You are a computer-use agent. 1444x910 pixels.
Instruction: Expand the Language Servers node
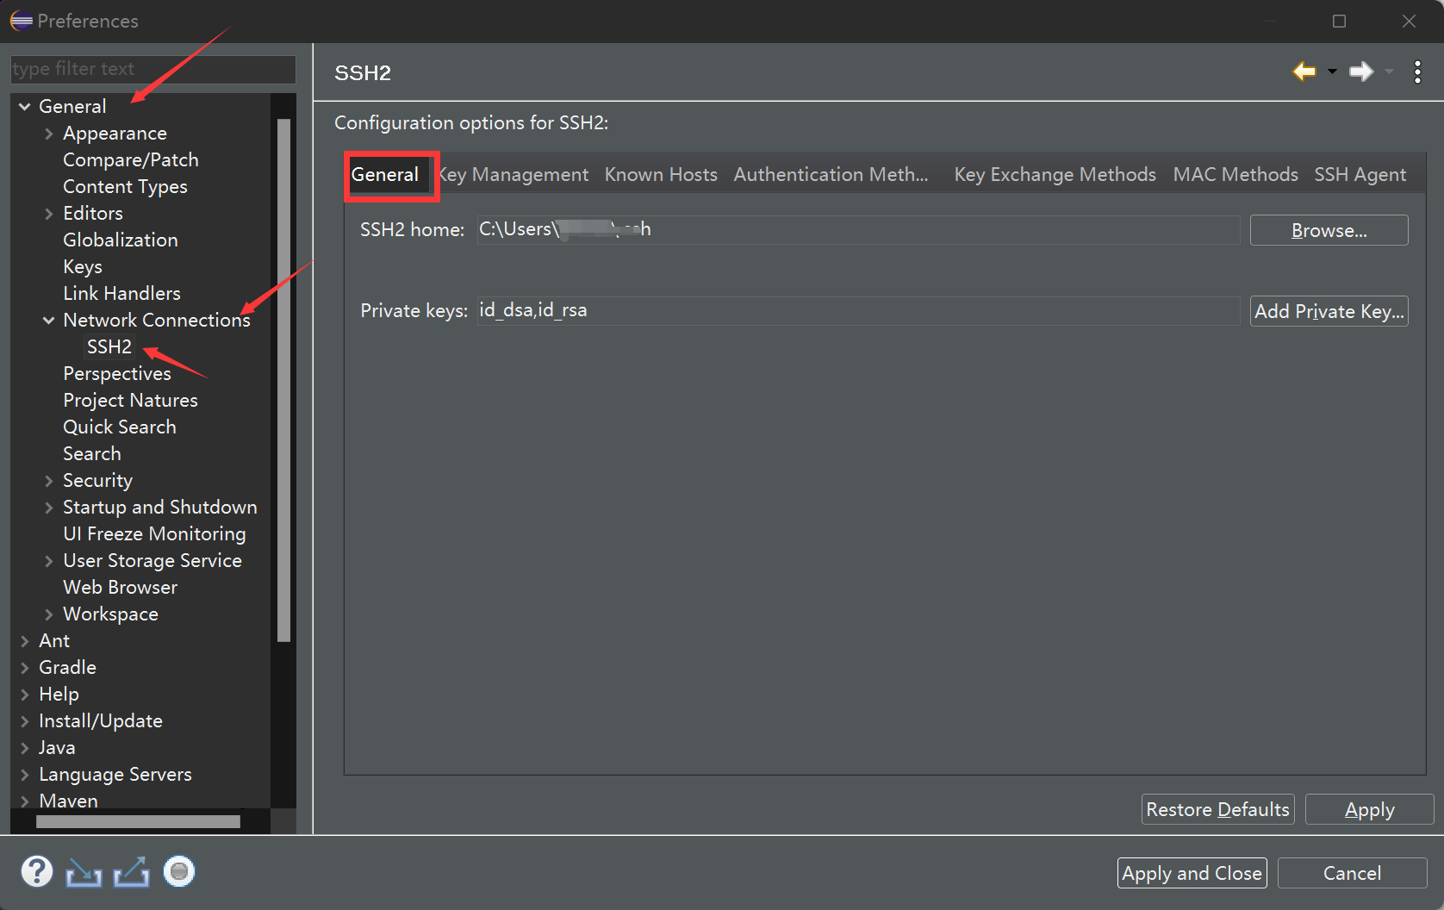[25, 775]
